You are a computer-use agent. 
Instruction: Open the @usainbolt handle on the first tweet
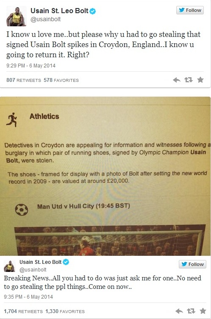45,20
